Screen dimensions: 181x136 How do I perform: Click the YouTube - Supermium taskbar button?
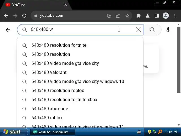53,132
